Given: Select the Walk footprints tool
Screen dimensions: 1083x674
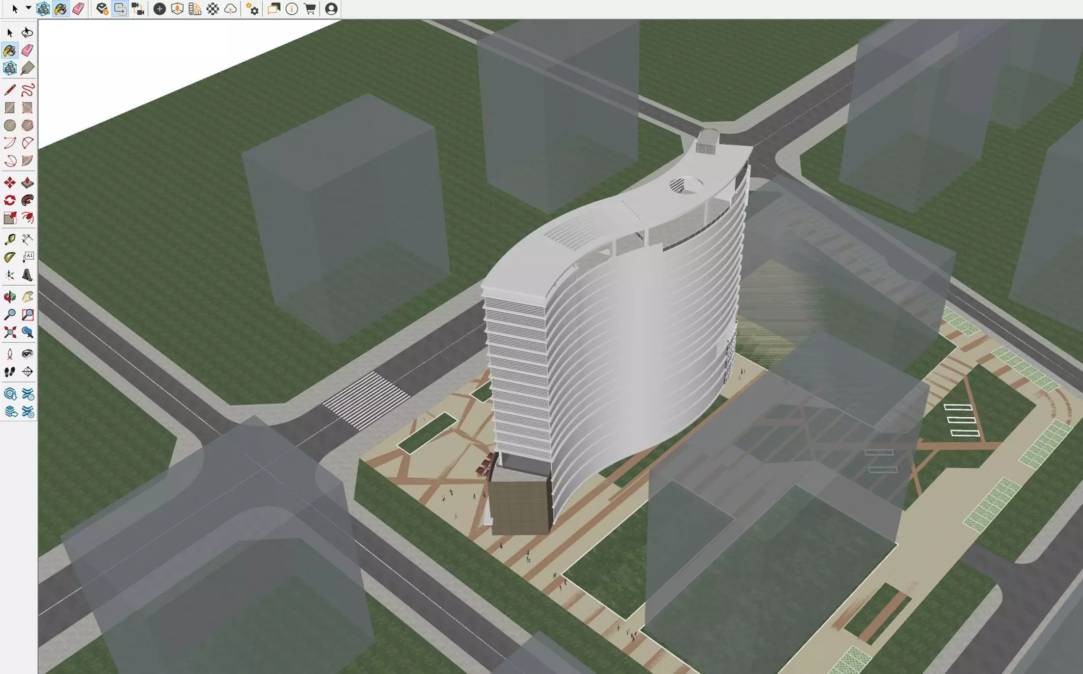Looking at the screenshot, I should (x=10, y=372).
